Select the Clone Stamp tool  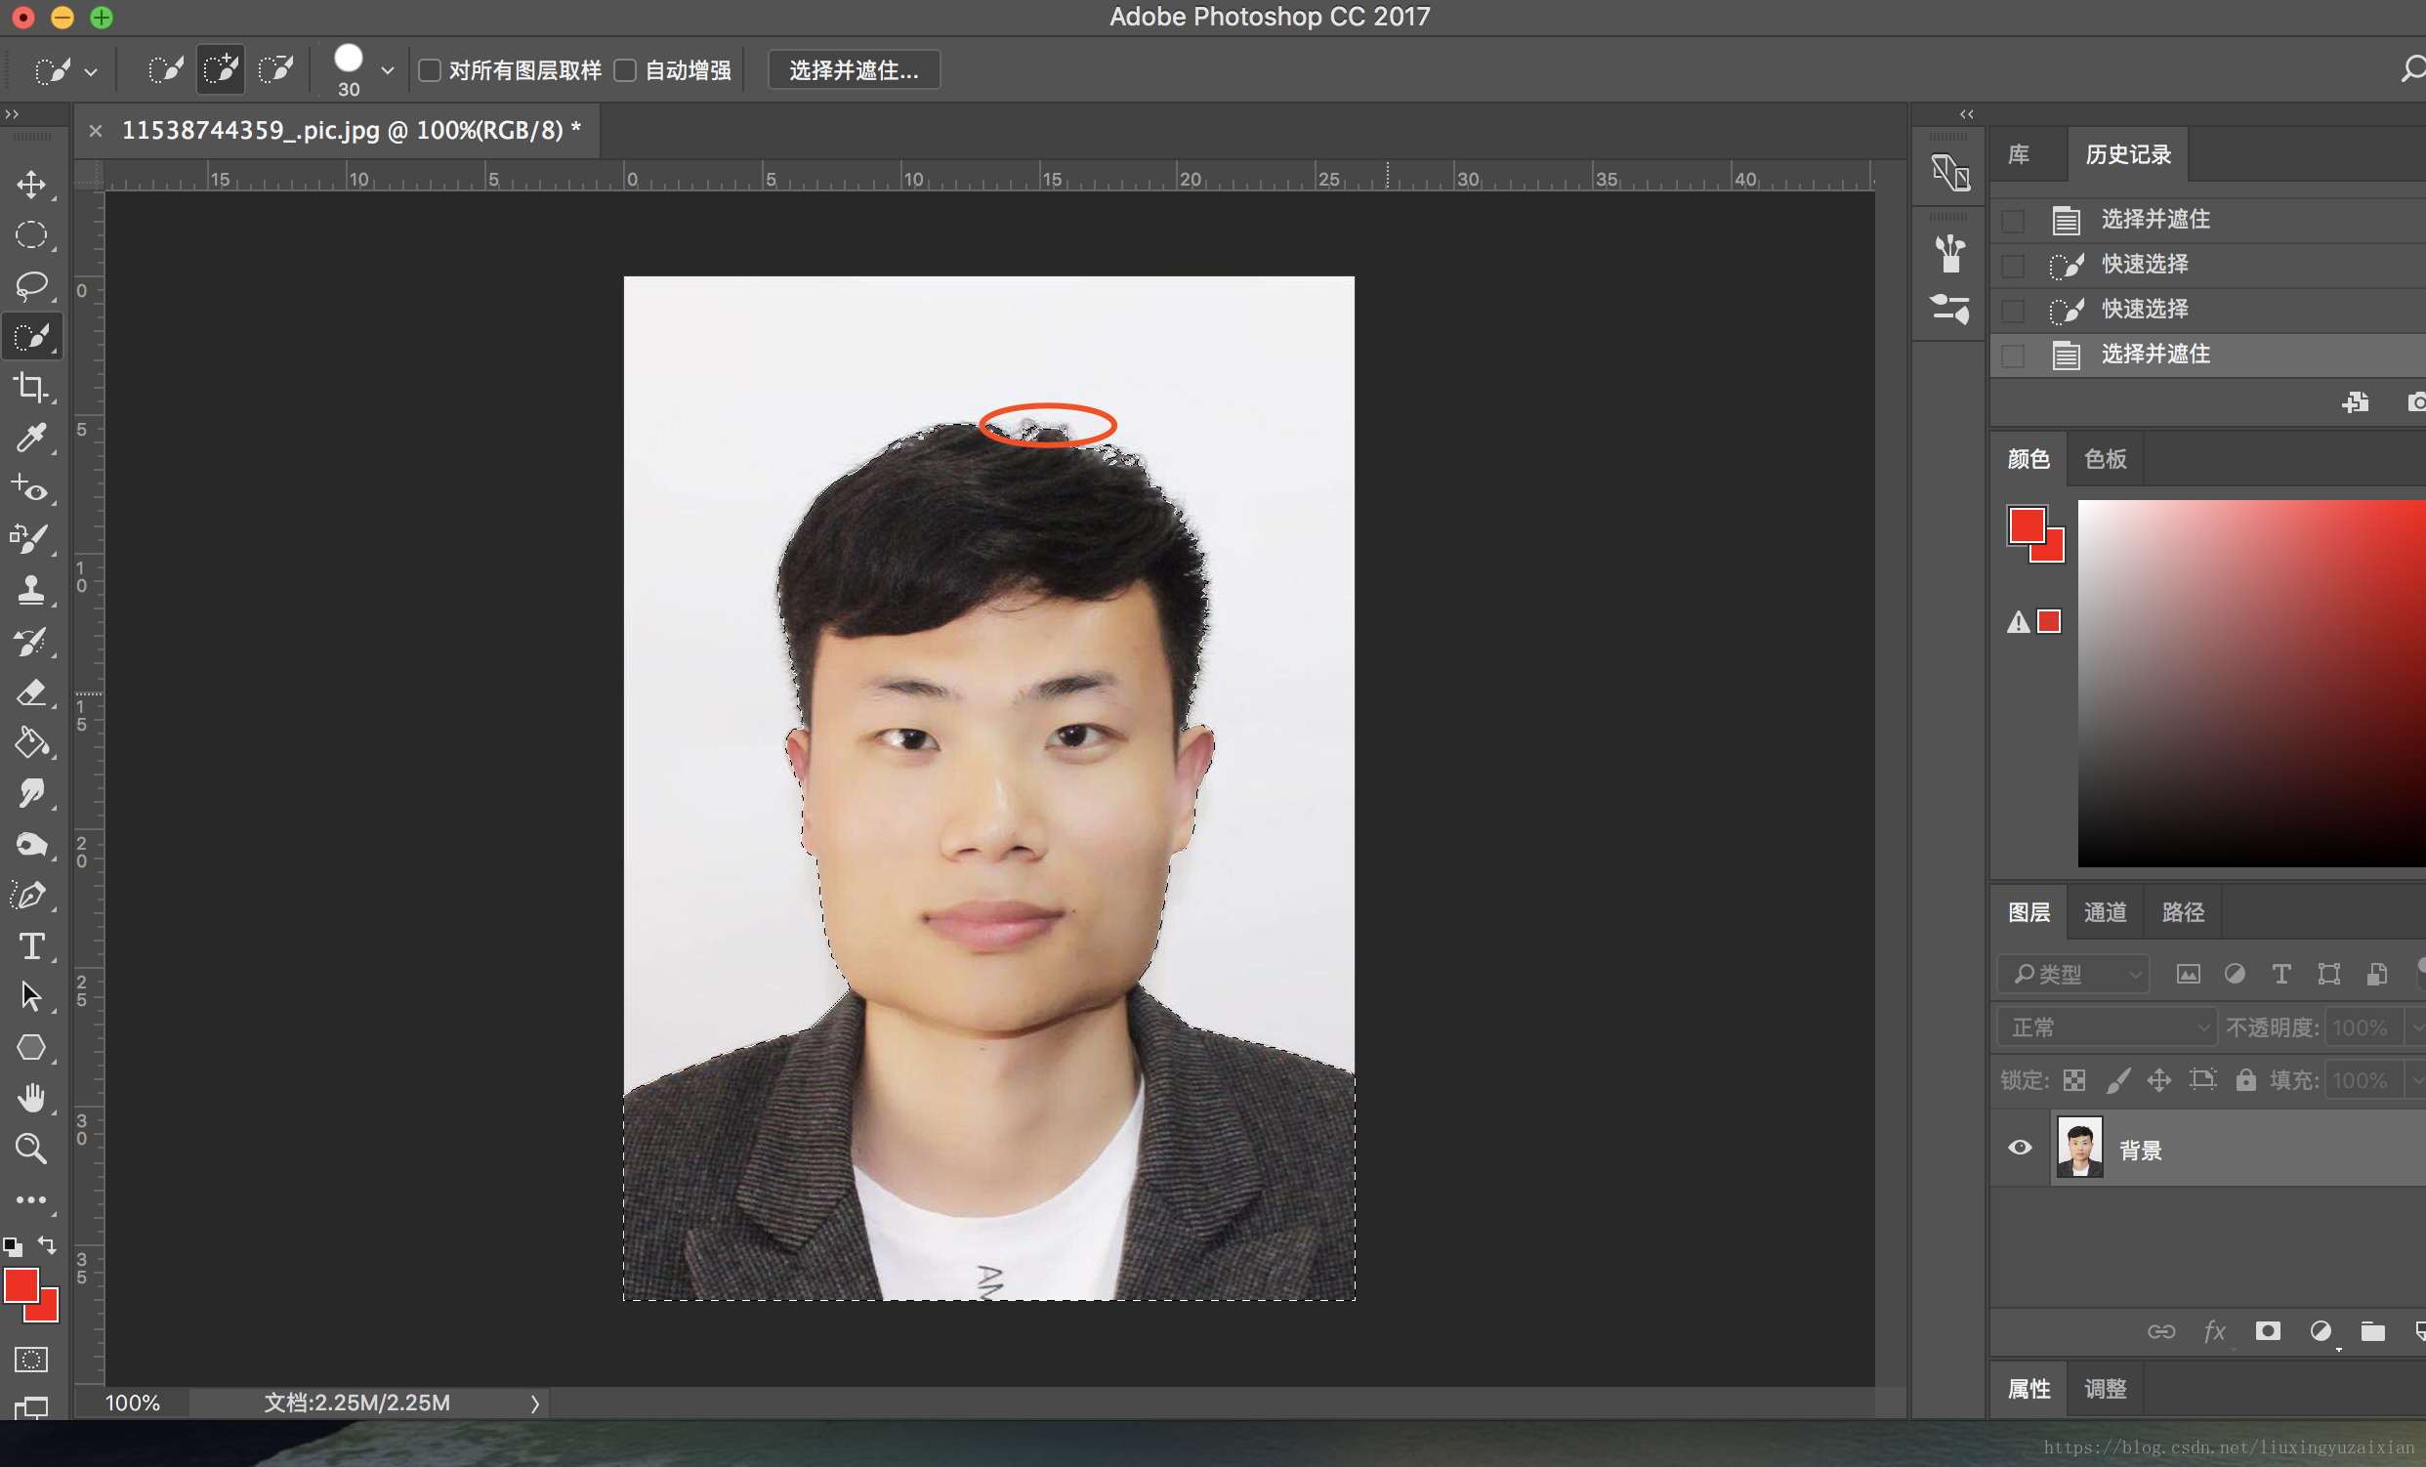[31, 591]
